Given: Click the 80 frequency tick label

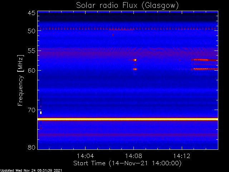Looking at the screenshot, I should (31, 147).
